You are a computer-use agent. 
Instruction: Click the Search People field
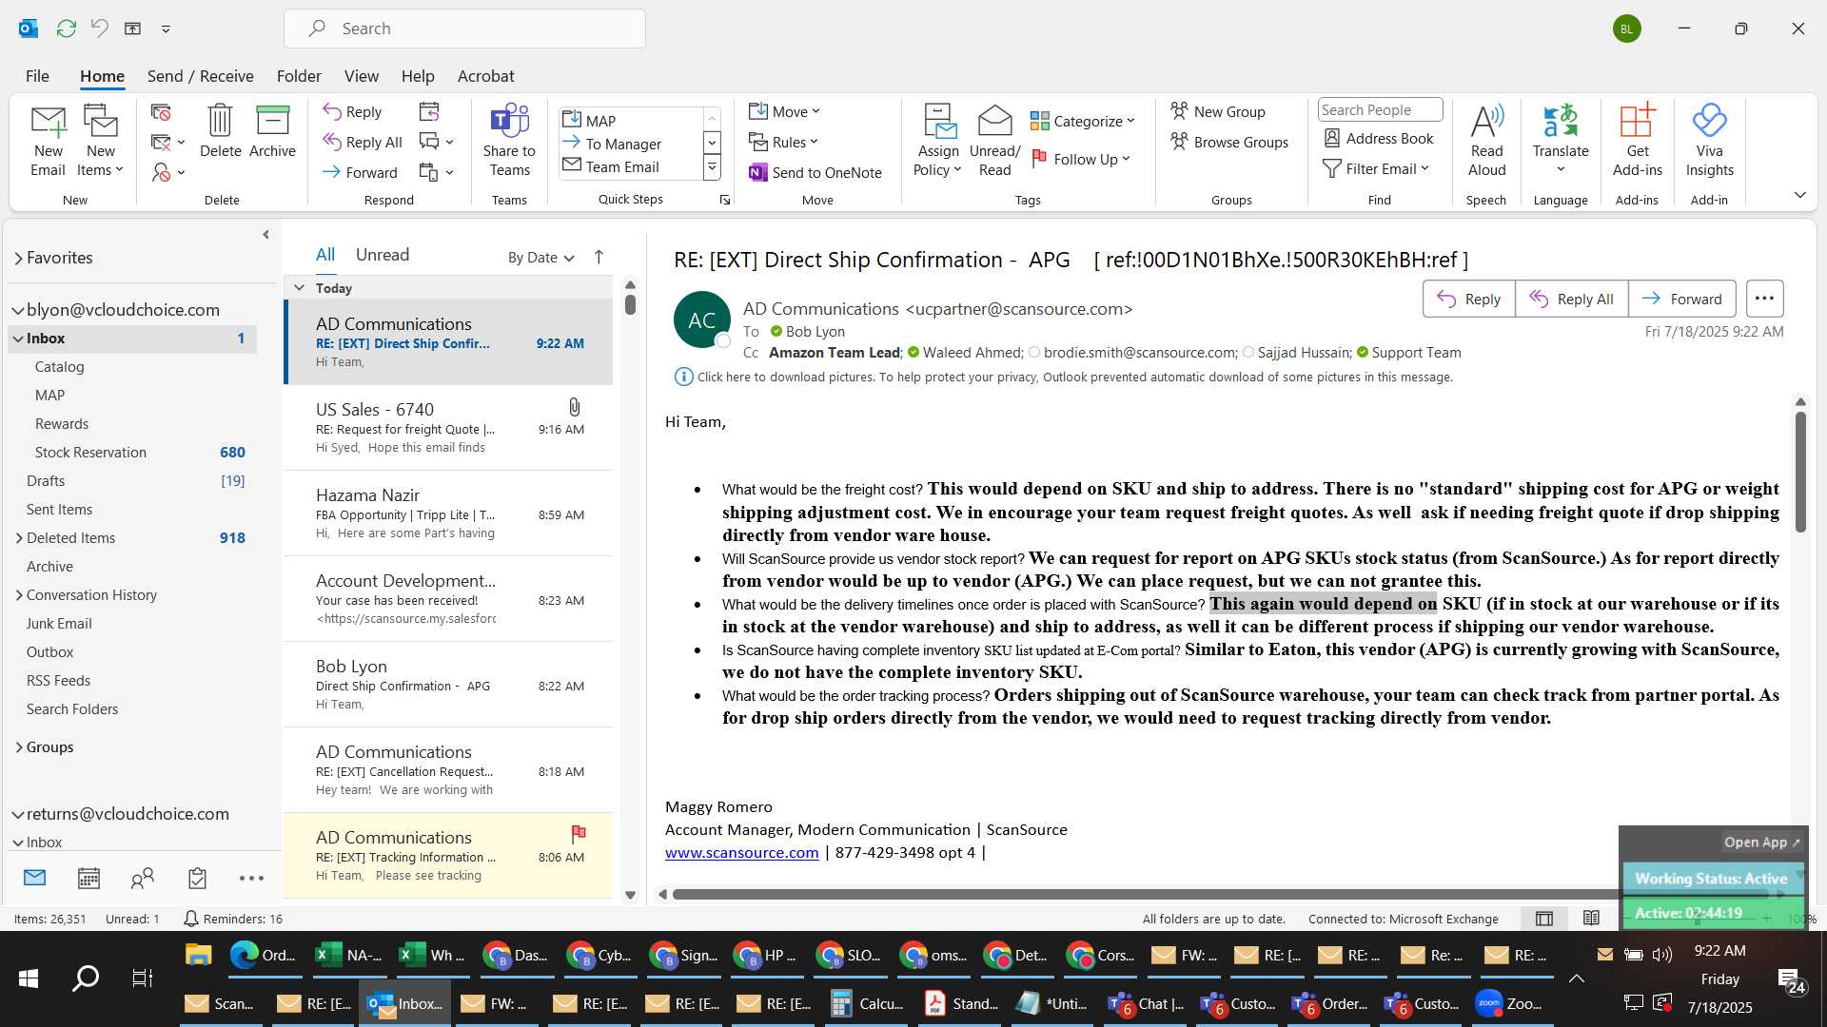click(1380, 109)
